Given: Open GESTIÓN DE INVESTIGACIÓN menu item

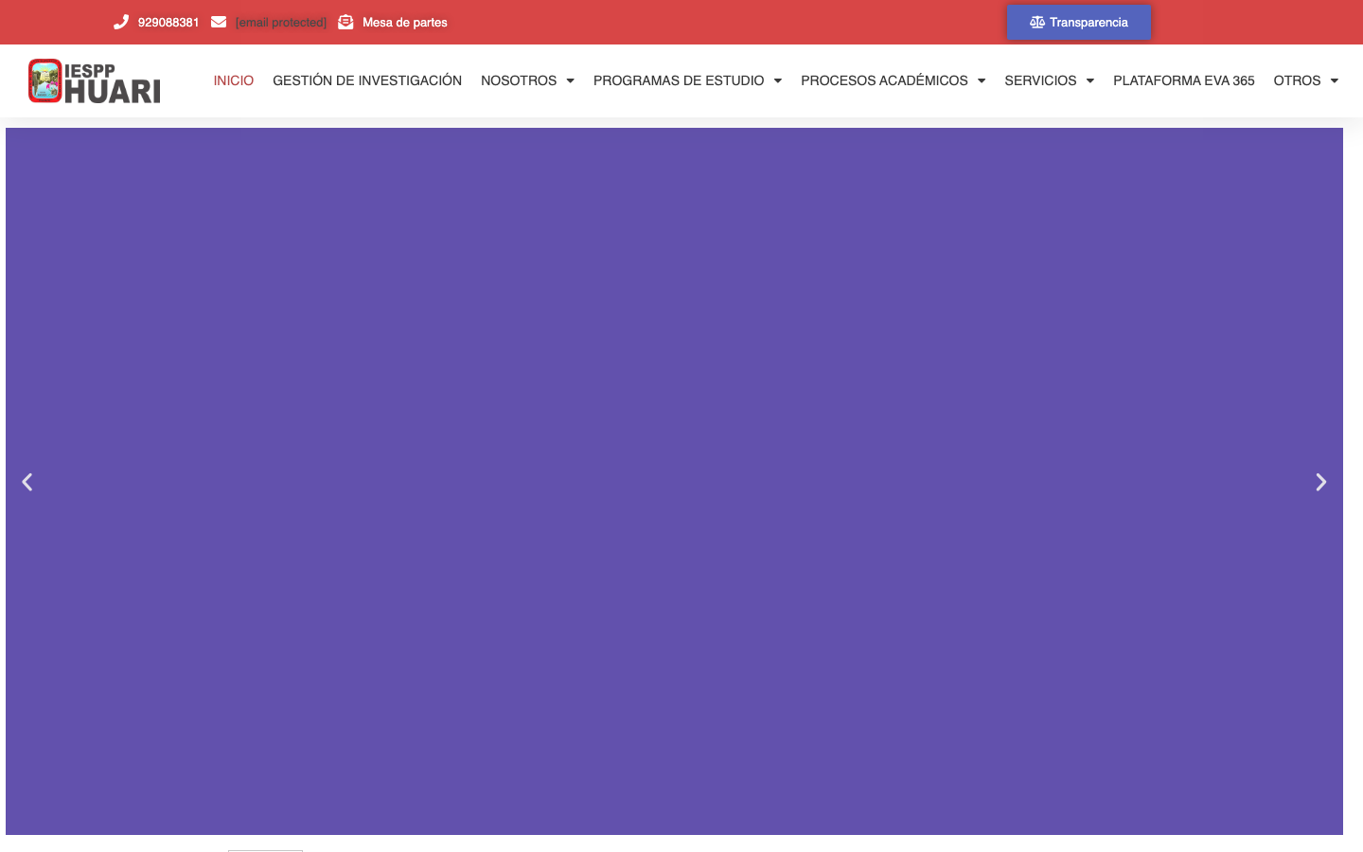Looking at the screenshot, I should [367, 80].
